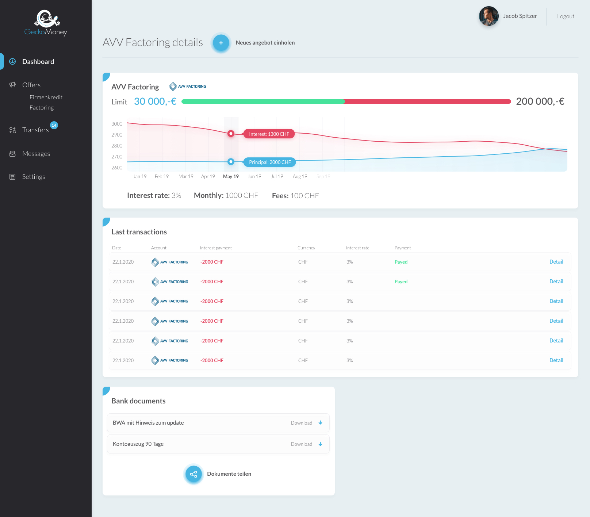Image resolution: width=590 pixels, height=517 pixels.
Task: Click the Offers megaphone icon
Action: [x=12, y=85]
